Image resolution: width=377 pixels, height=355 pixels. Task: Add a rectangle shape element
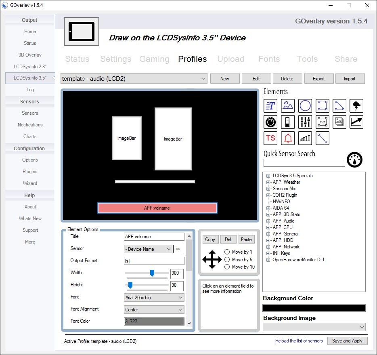click(x=322, y=106)
